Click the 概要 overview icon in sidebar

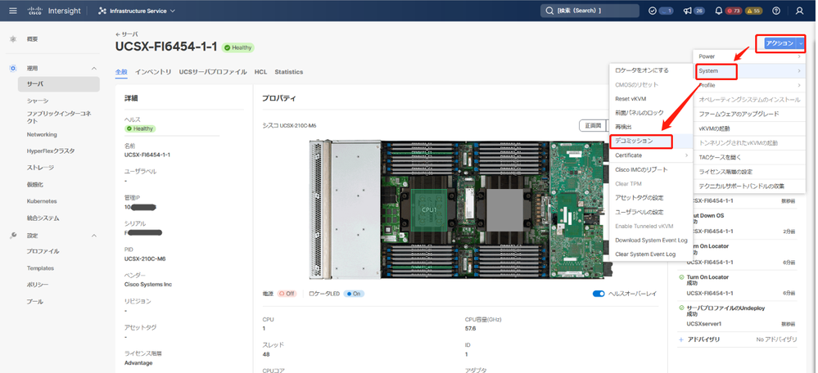coord(13,39)
